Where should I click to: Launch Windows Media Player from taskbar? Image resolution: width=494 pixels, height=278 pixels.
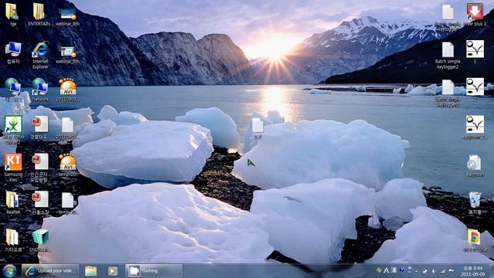(113, 271)
